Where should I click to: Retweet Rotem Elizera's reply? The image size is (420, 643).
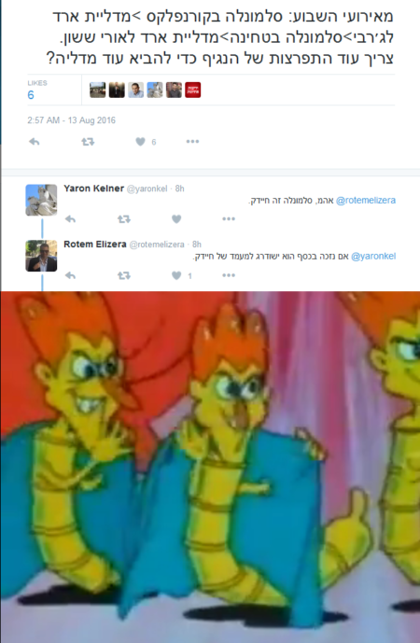(124, 275)
